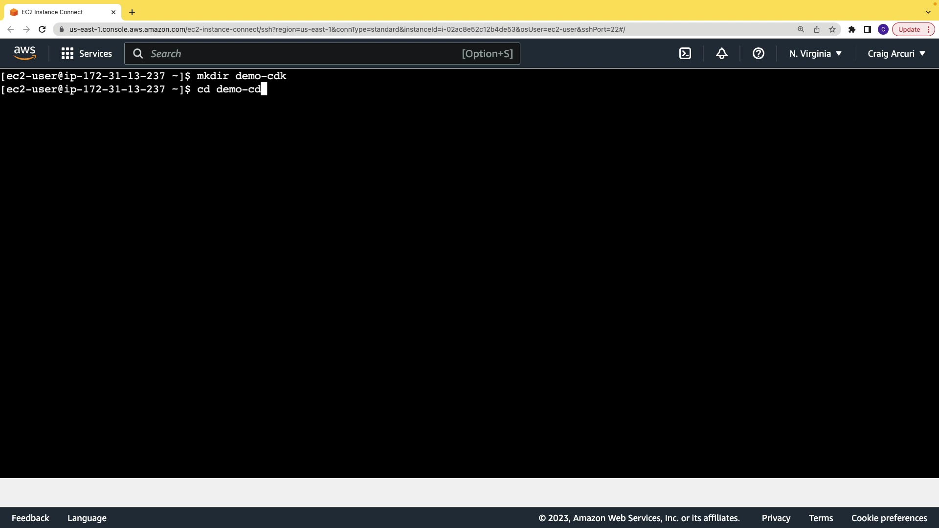939x528 pixels.
Task: Click the Chrome Update button
Action: [x=909, y=29]
